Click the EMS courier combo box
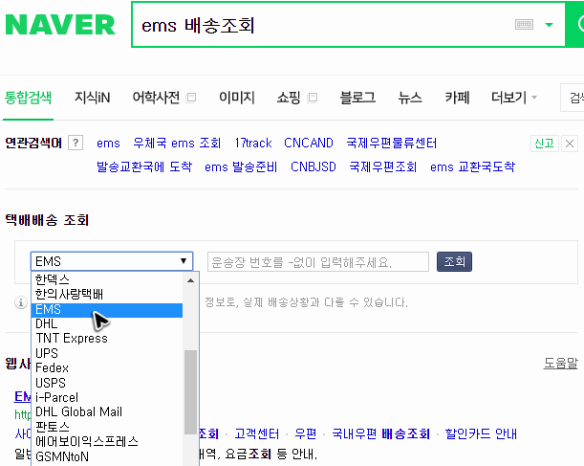This screenshot has height=466, width=584. (112, 261)
